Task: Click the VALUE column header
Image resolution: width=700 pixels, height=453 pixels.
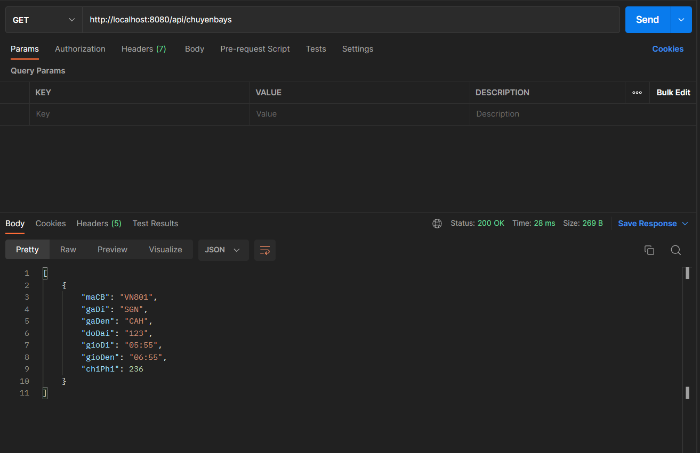Action: pyautogui.click(x=268, y=93)
